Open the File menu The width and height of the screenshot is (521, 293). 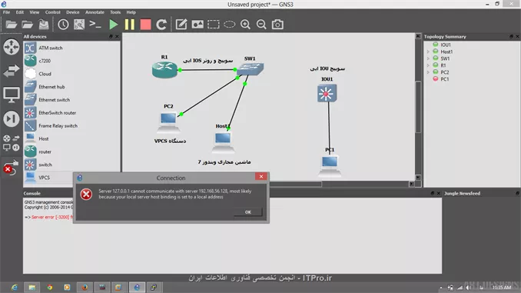6,12
